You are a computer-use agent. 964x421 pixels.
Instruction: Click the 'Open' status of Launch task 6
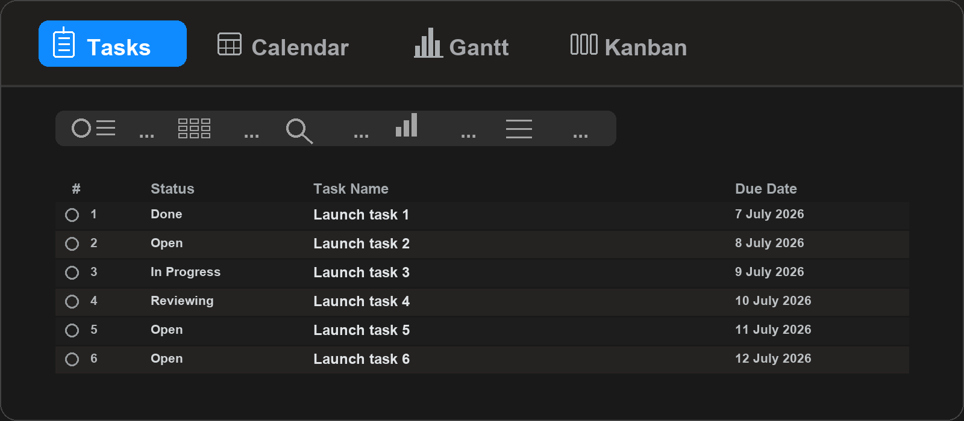tap(166, 359)
